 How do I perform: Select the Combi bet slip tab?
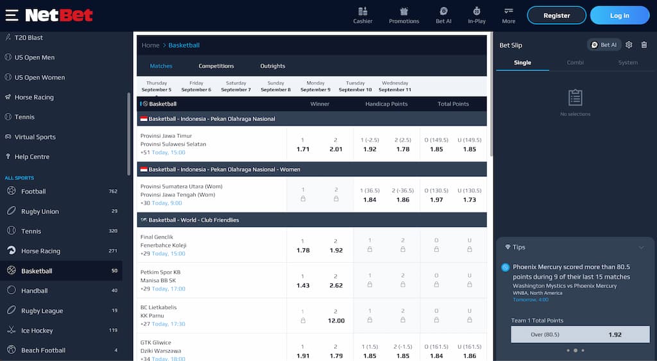[x=576, y=63]
